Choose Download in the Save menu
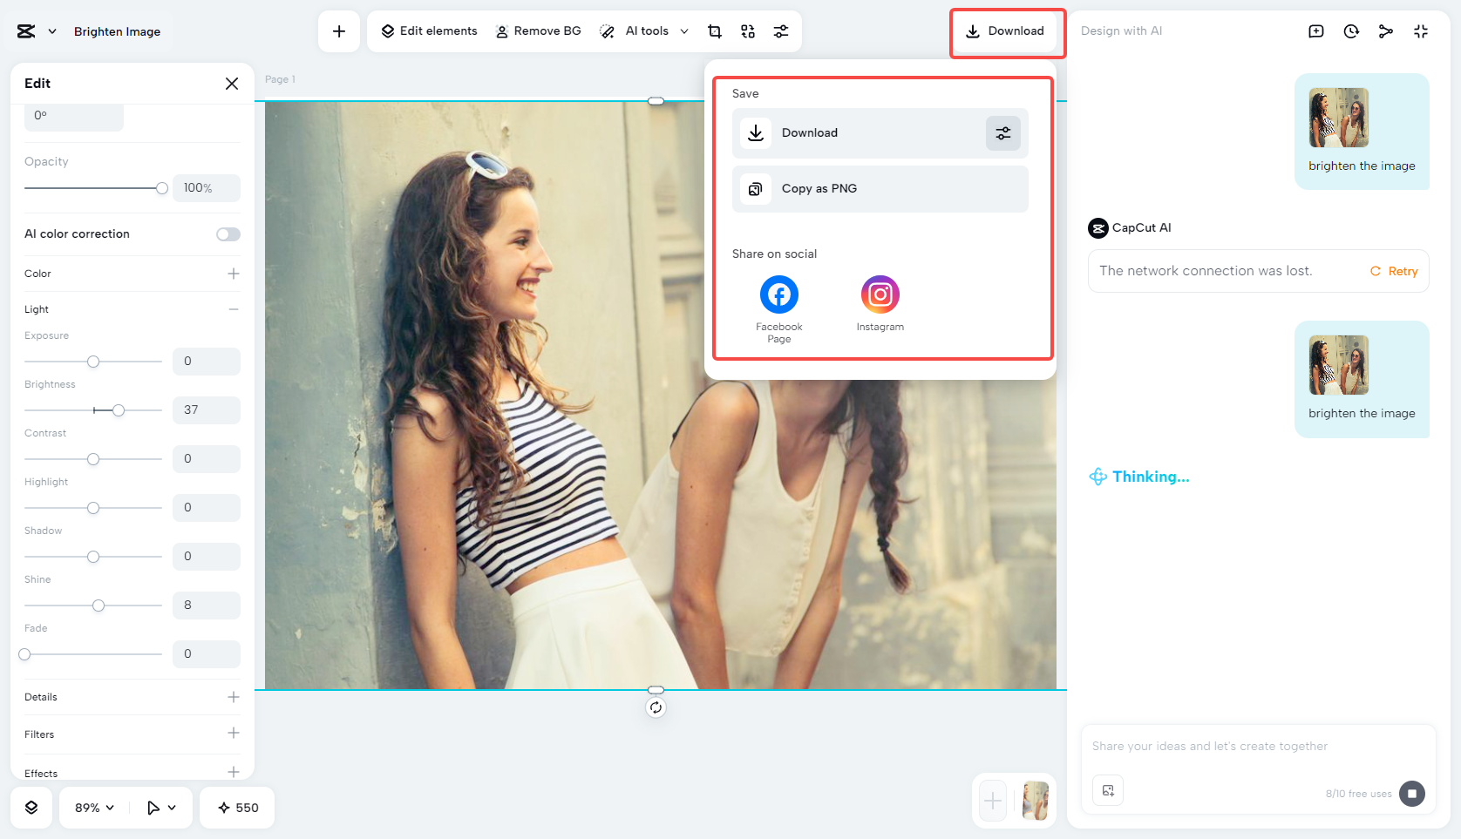The height and width of the screenshot is (839, 1461). [x=880, y=133]
